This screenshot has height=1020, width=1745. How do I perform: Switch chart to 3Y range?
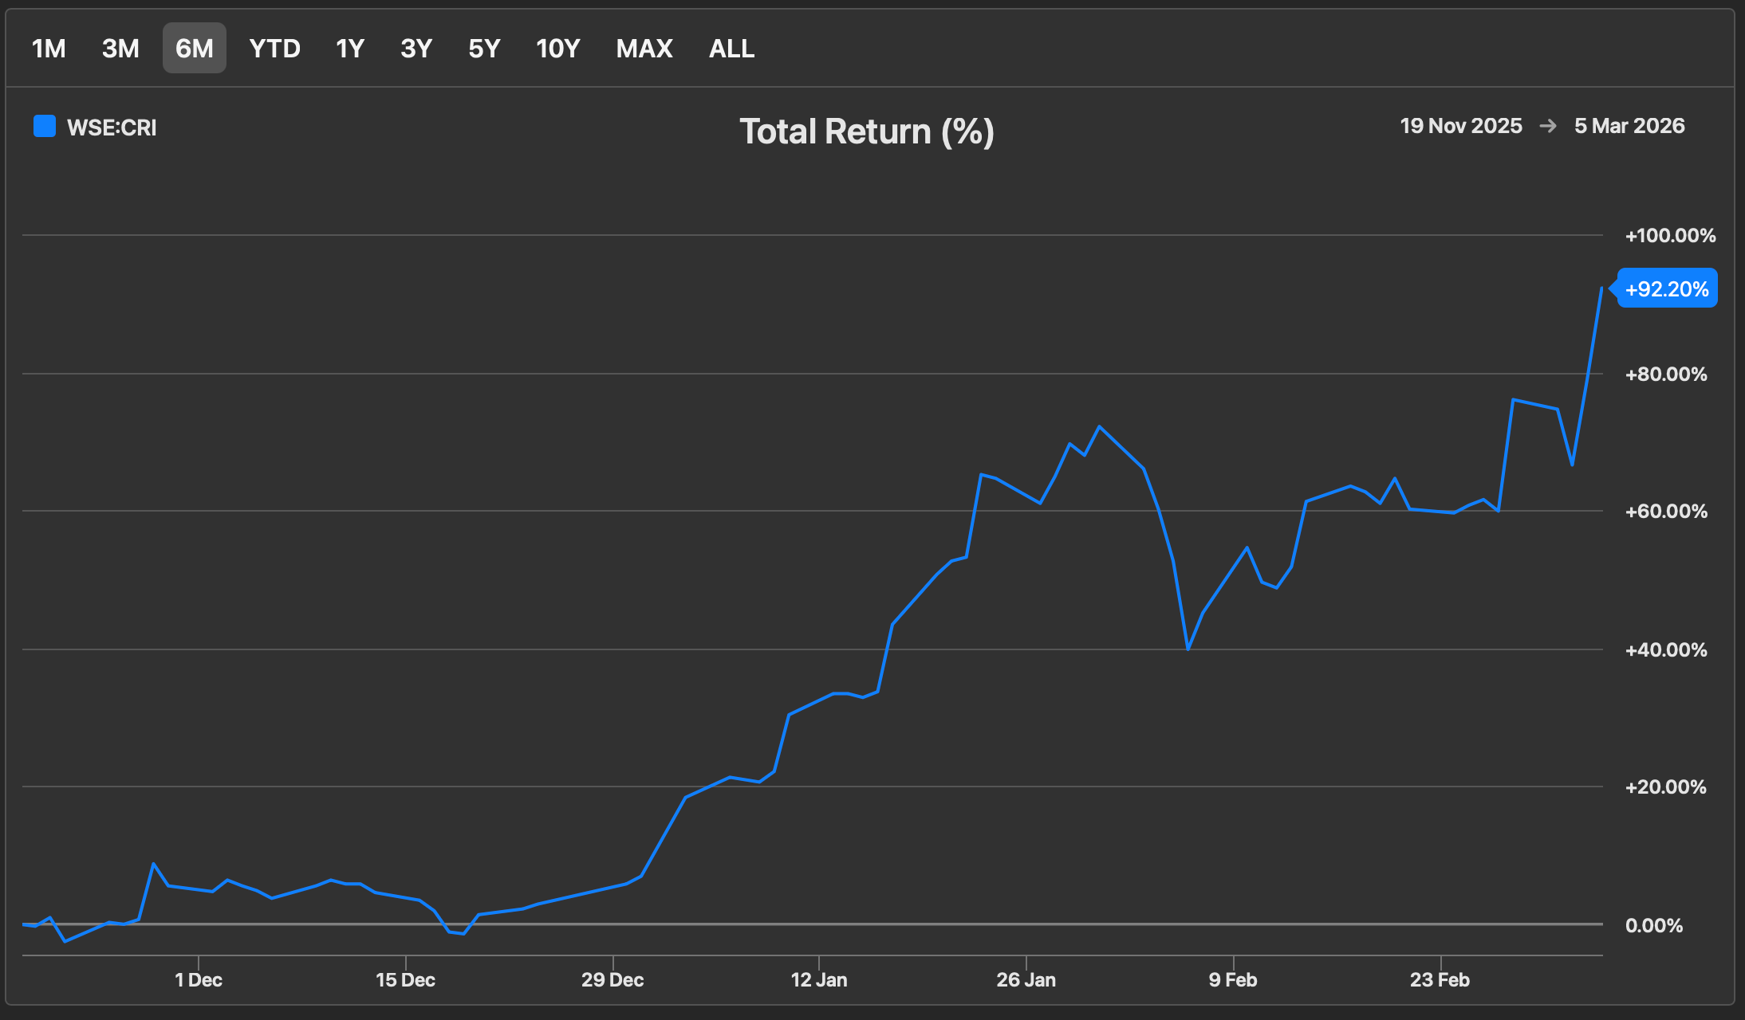(416, 49)
